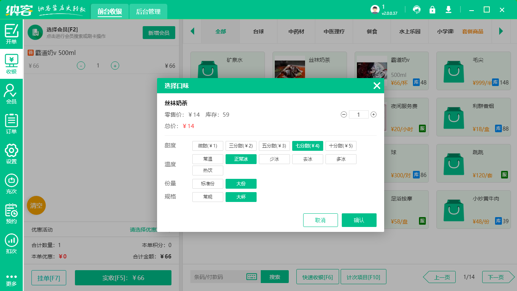Show previous product categories arrow
The width and height of the screenshot is (517, 291).
point(192,31)
